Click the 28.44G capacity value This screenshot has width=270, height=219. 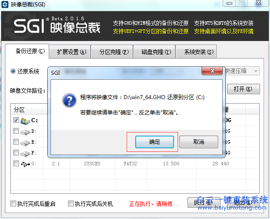point(221,164)
